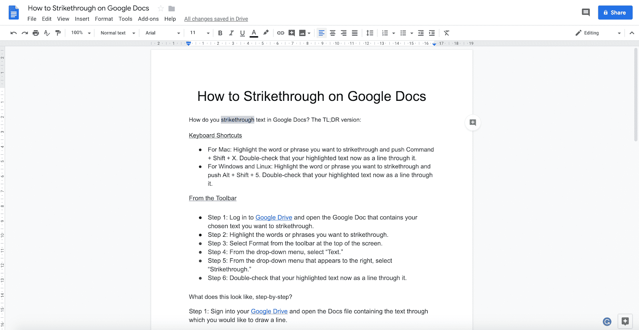
Task: Open the 100% zoom dropdown
Action: click(x=81, y=33)
